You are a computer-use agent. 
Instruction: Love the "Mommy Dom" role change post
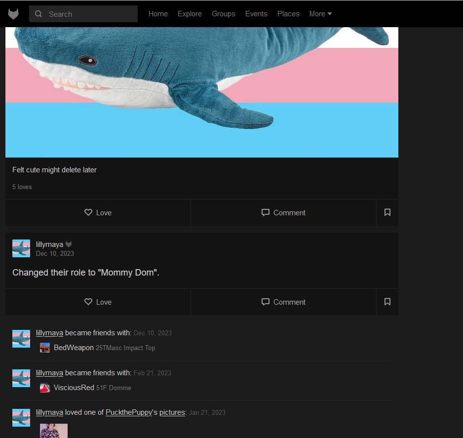click(x=98, y=302)
